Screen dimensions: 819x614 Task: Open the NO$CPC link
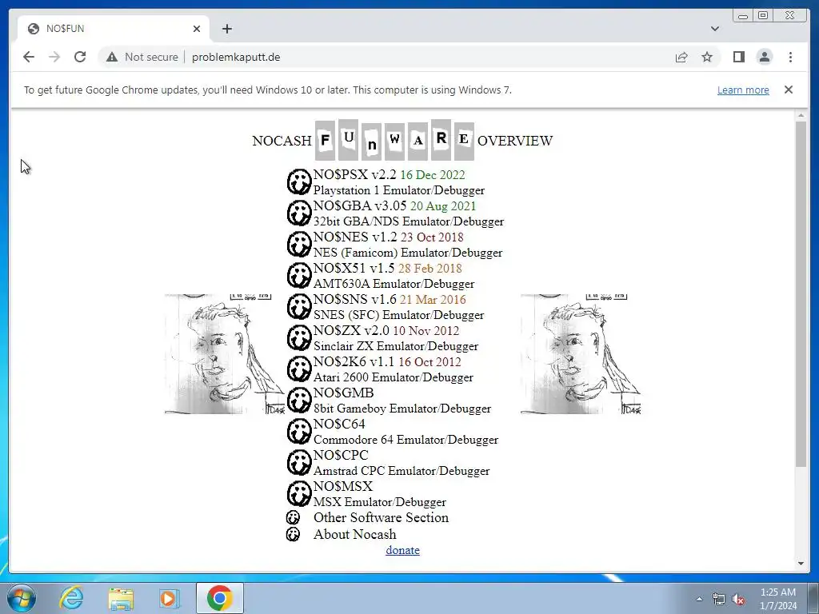341,455
